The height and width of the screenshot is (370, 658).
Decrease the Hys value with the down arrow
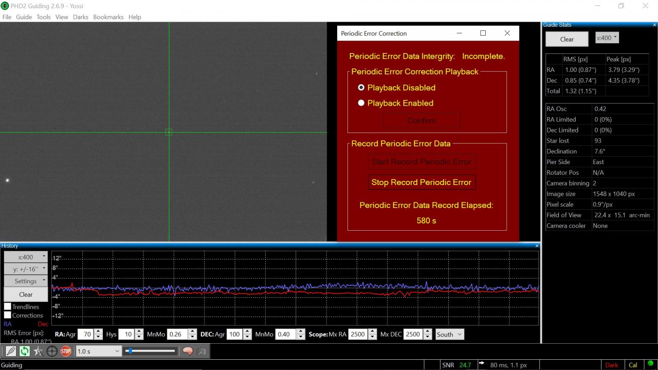(139, 337)
